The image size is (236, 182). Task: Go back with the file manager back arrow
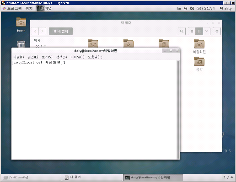point(35,31)
